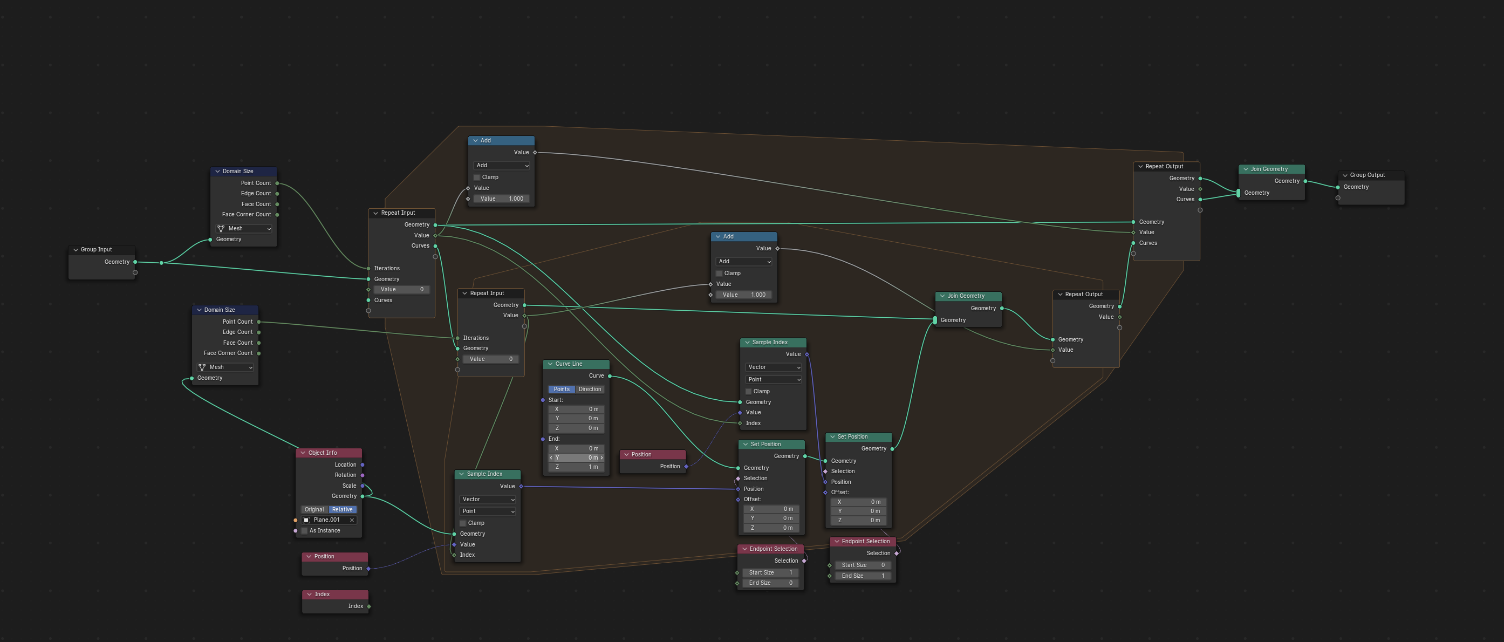
Task: Click the Location output socket on Object Info
Action: coord(363,465)
